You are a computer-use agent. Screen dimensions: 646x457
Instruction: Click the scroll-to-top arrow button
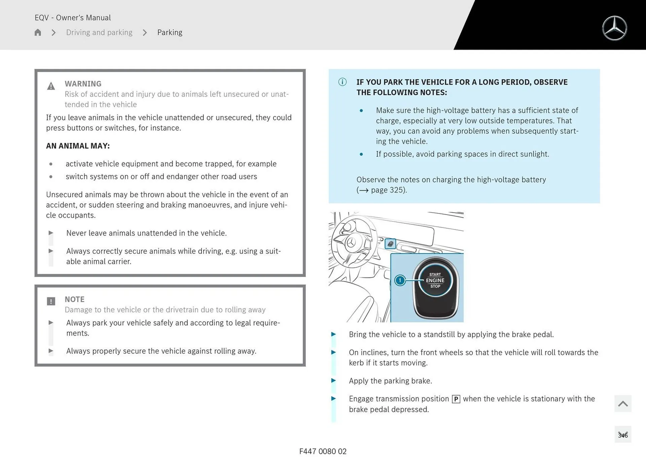623,403
